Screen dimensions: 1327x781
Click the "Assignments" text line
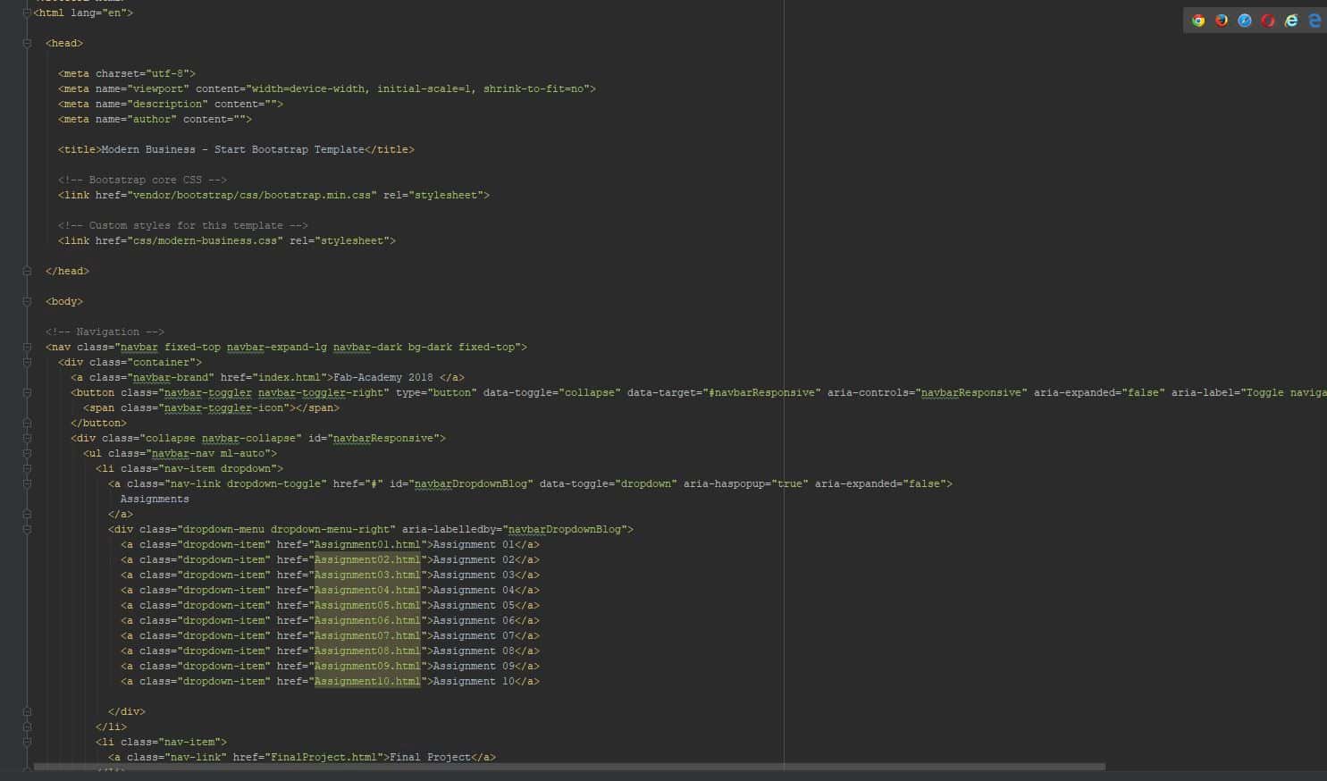(155, 499)
